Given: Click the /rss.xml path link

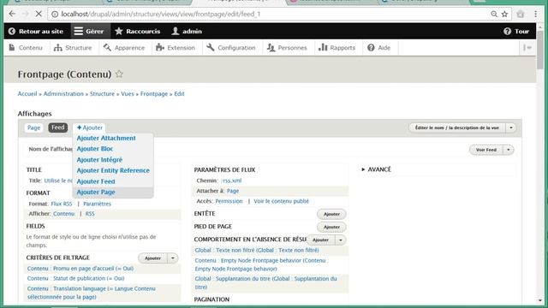Looking at the screenshot, I should (x=231, y=181).
